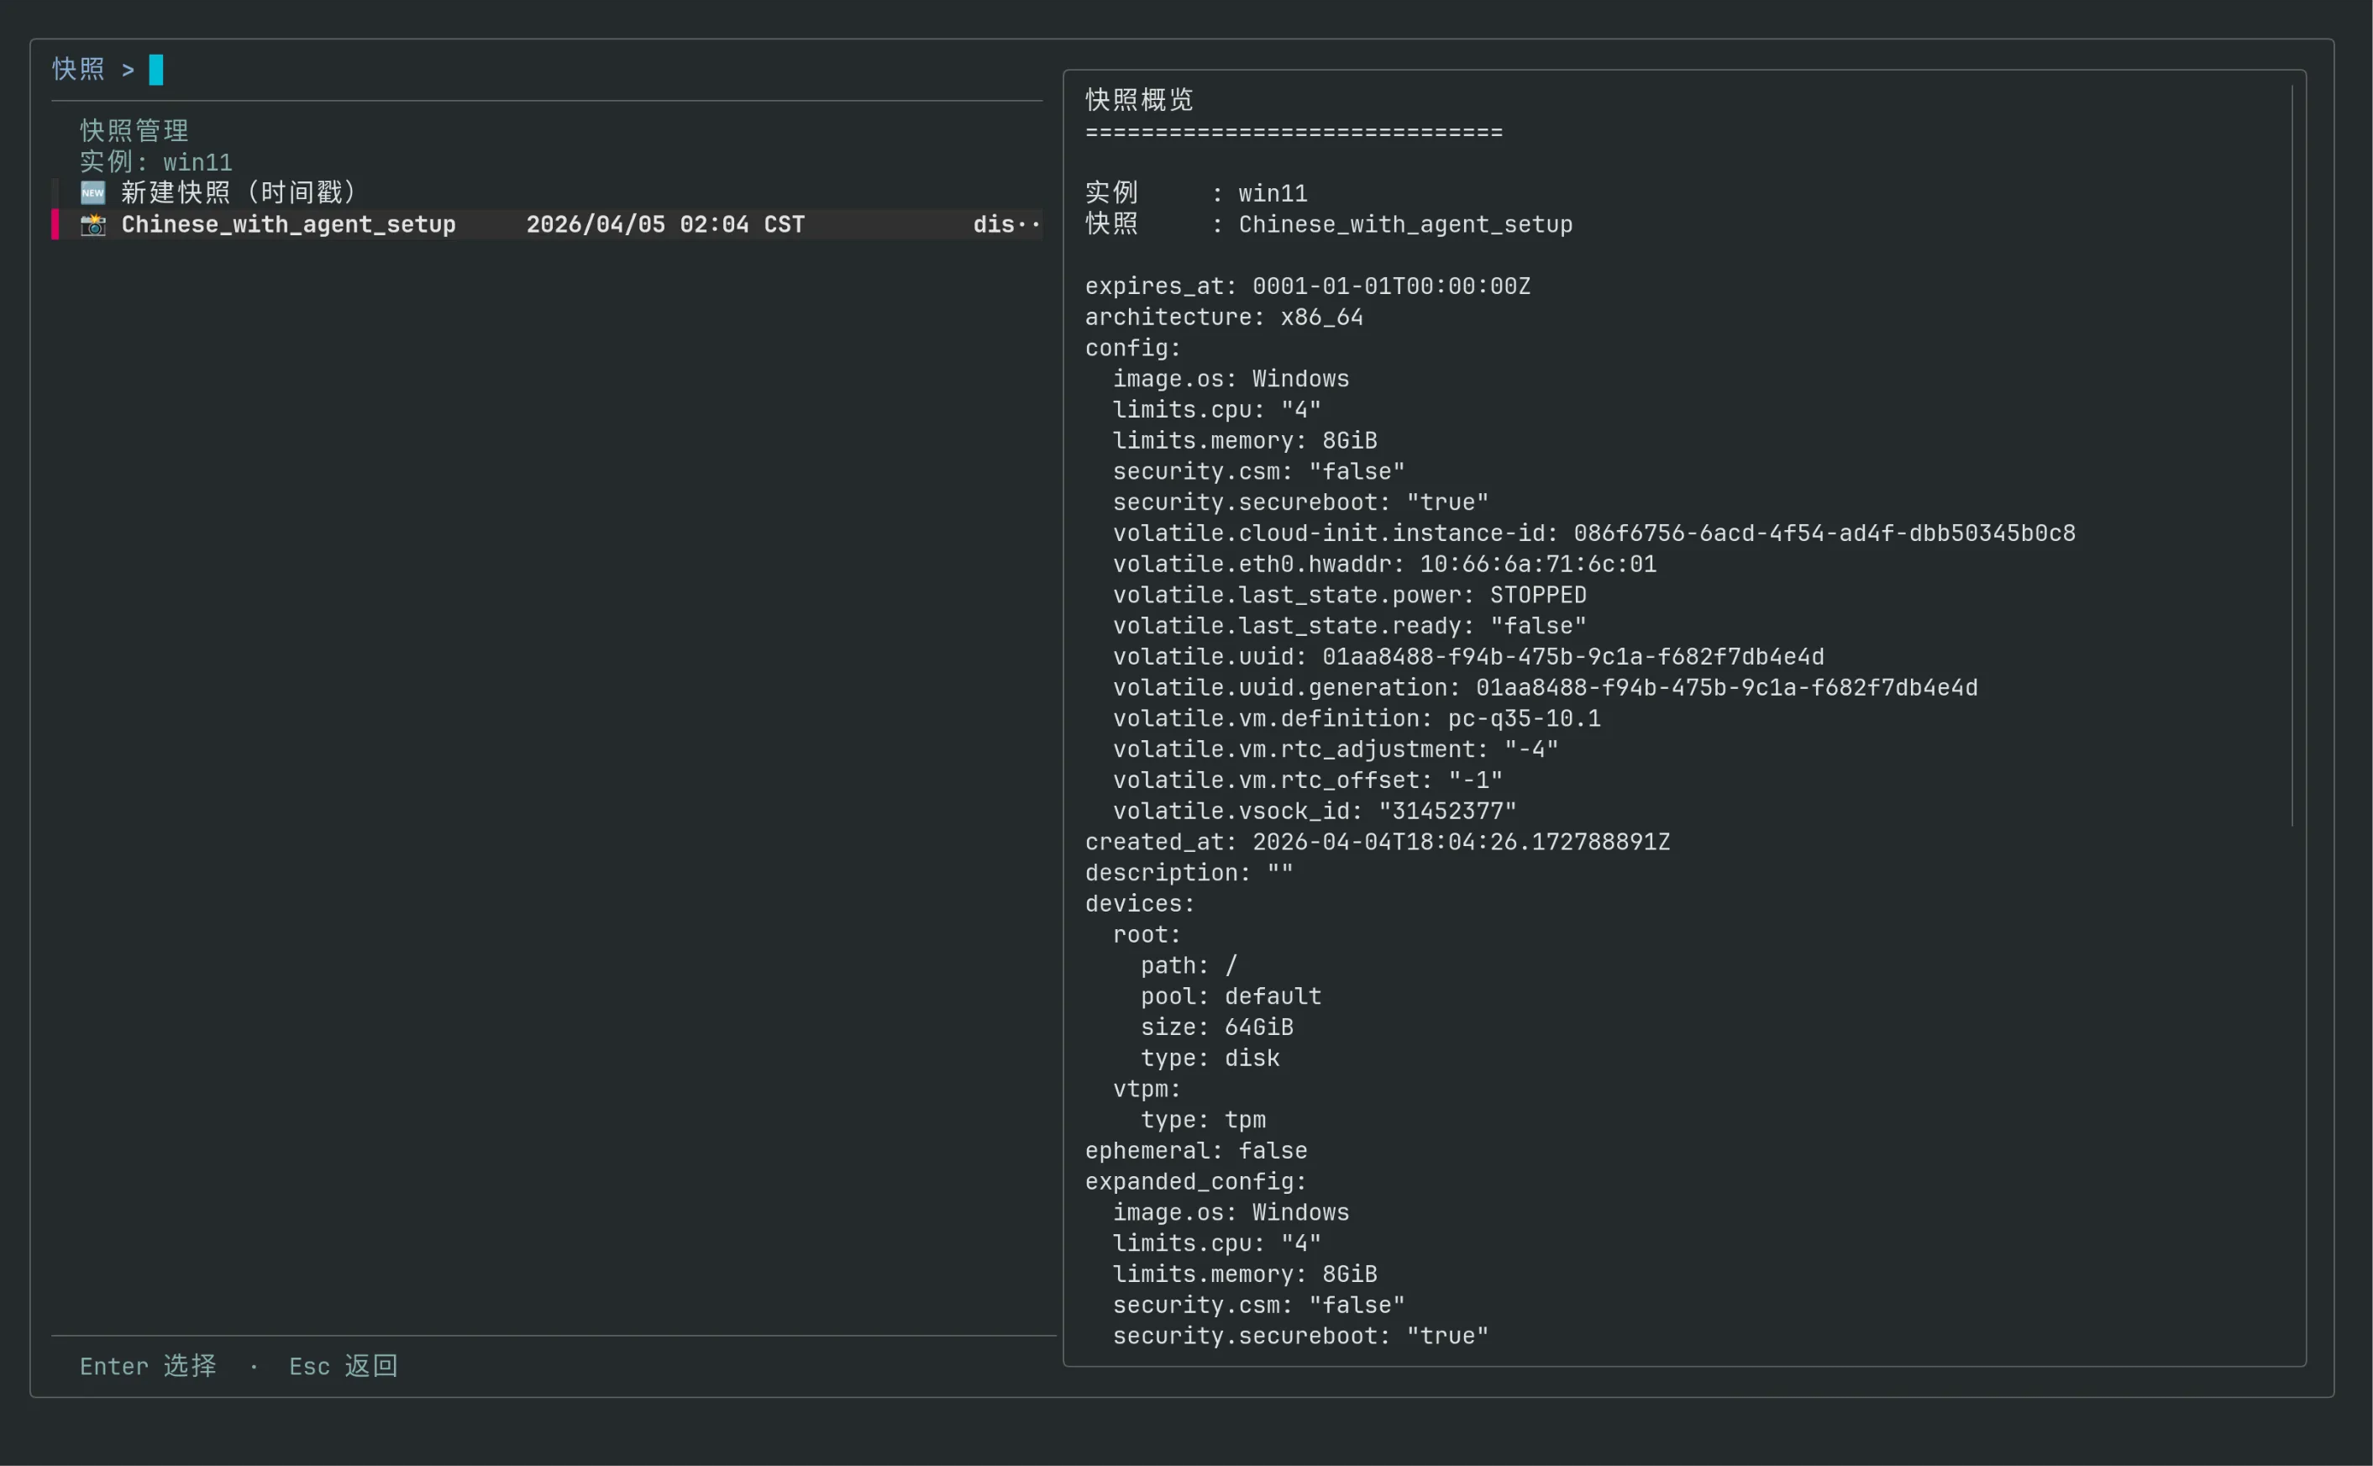Click the 快照管理 header text
This screenshot has width=2373, height=1466.
click(134, 131)
